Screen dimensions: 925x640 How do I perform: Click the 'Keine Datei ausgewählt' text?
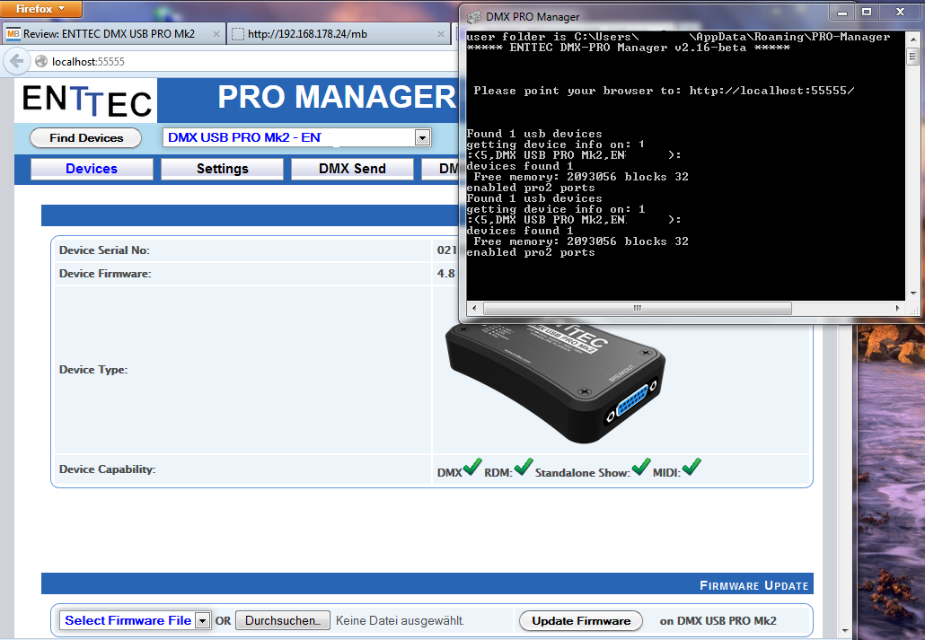[x=400, y=620]
